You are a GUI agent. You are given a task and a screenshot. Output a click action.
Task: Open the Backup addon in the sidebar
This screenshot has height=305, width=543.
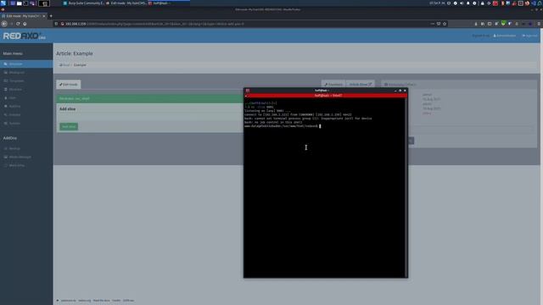point(26,148)
